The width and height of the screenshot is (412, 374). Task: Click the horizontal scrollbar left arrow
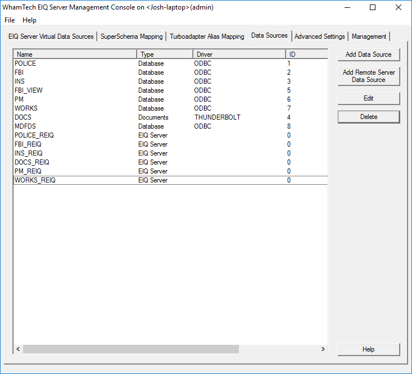(x=18, y=349)
